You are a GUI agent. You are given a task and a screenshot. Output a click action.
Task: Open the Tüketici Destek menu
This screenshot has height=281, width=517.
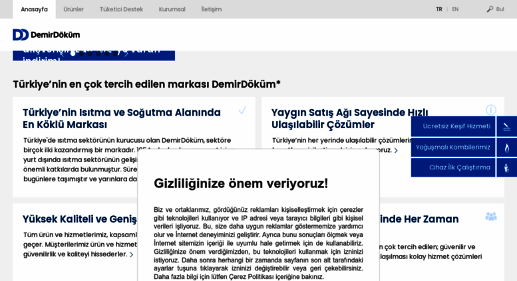121,9
